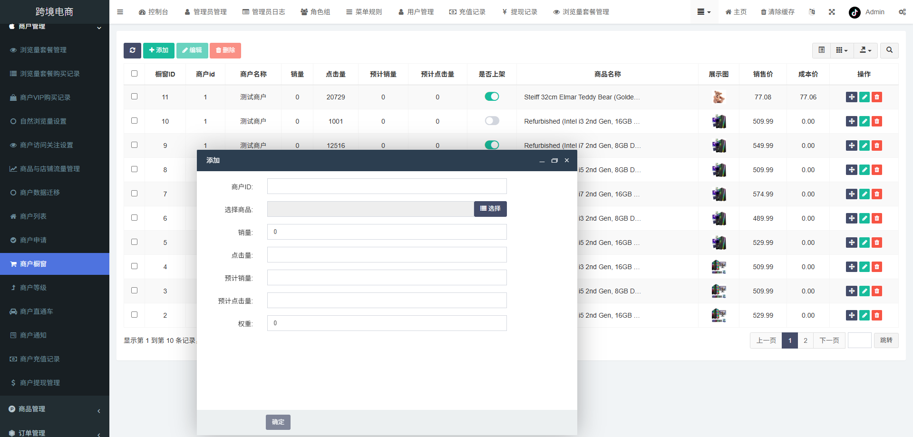Click the 确定 button in the 添加 dialog

pos(278,422)
